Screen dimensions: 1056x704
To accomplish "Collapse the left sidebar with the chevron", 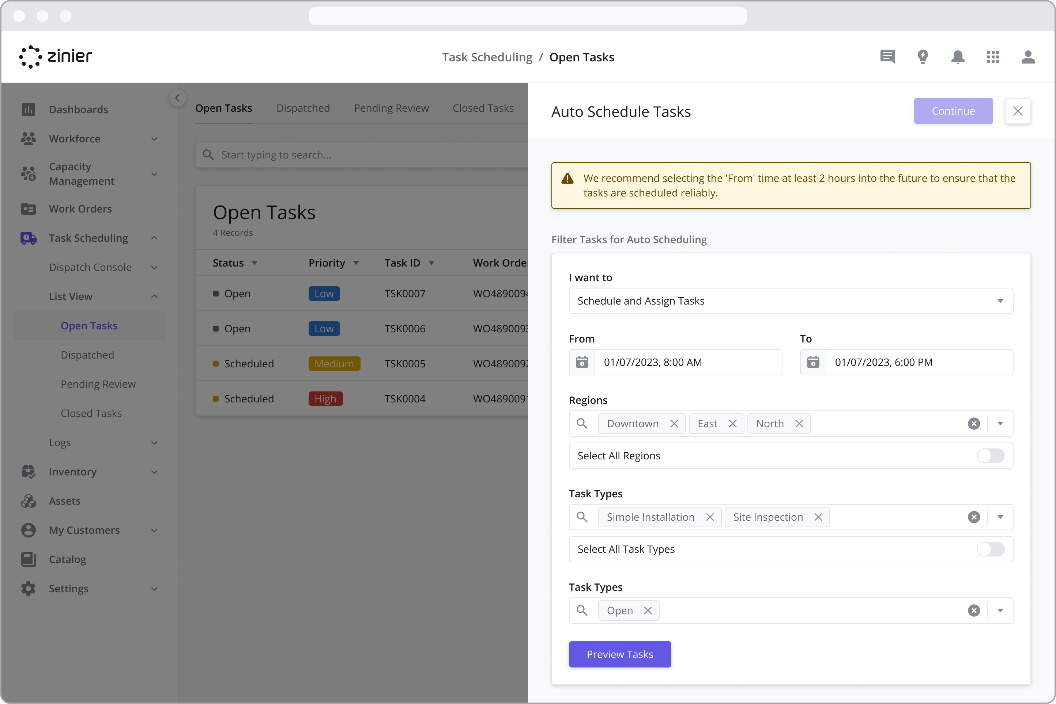I will [x=177, y=98].
